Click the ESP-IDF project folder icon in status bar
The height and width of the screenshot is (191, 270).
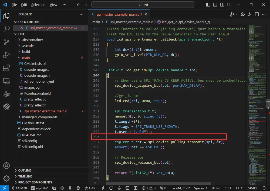54,188
